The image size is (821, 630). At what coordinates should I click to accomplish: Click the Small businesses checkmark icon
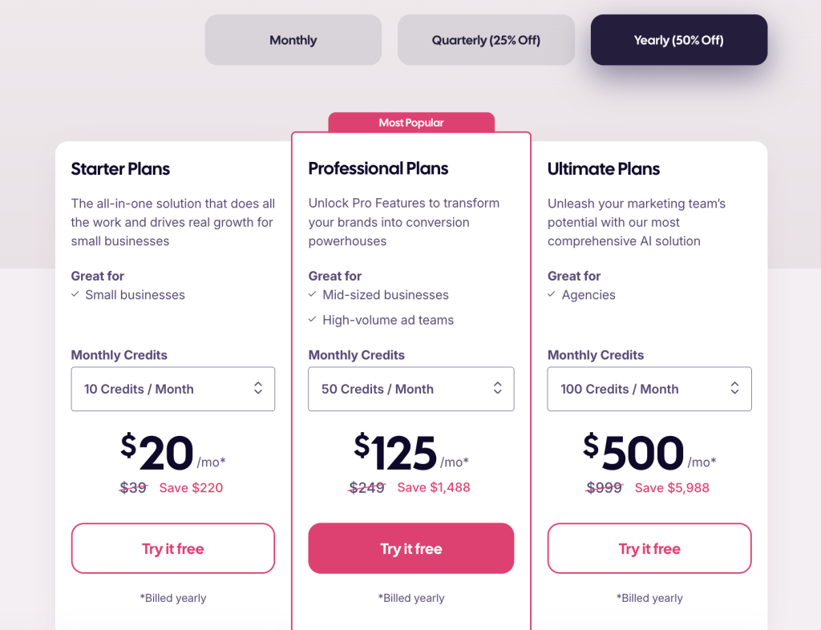76,295
